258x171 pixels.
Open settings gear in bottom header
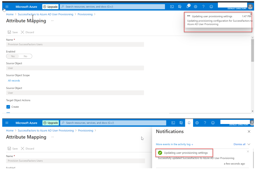(197, 123)
